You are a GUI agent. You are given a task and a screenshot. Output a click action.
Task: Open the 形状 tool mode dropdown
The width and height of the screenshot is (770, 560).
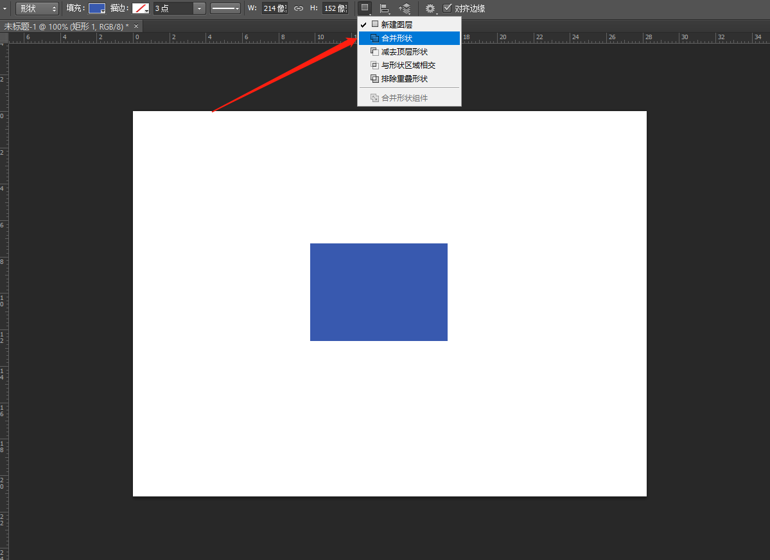tap(37, 8)
